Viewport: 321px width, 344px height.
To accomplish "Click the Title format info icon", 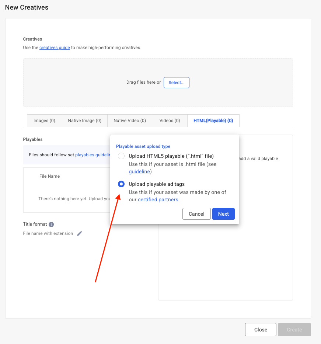I will tap(51, 225).
